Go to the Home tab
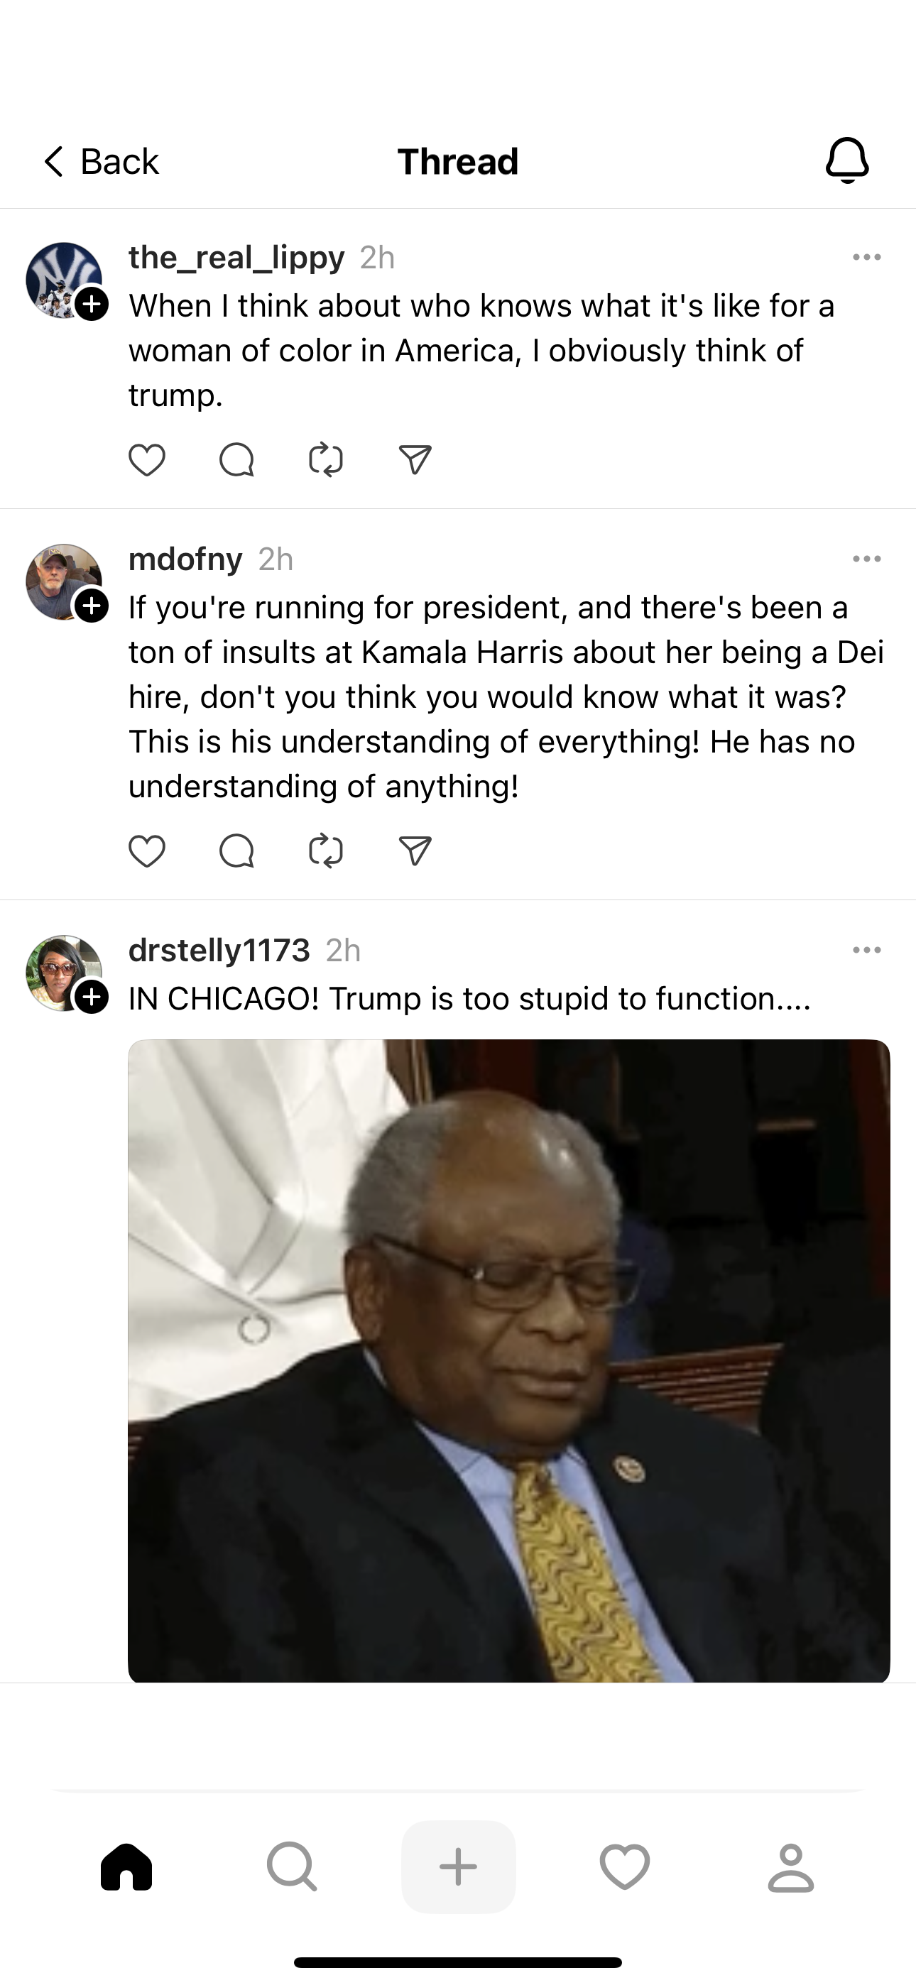This screenshot has height=1985, width=916. pos(126,1866)
